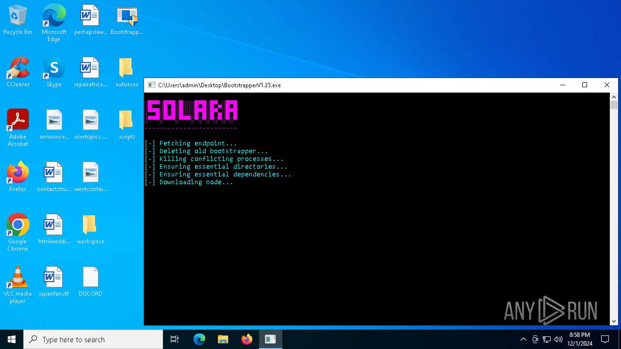Open the autoexec folder

coord(127,73)
